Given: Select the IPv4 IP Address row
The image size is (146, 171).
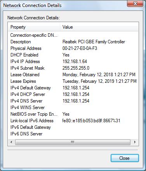Looking at the screenshot, I should (x=73, y=62).
